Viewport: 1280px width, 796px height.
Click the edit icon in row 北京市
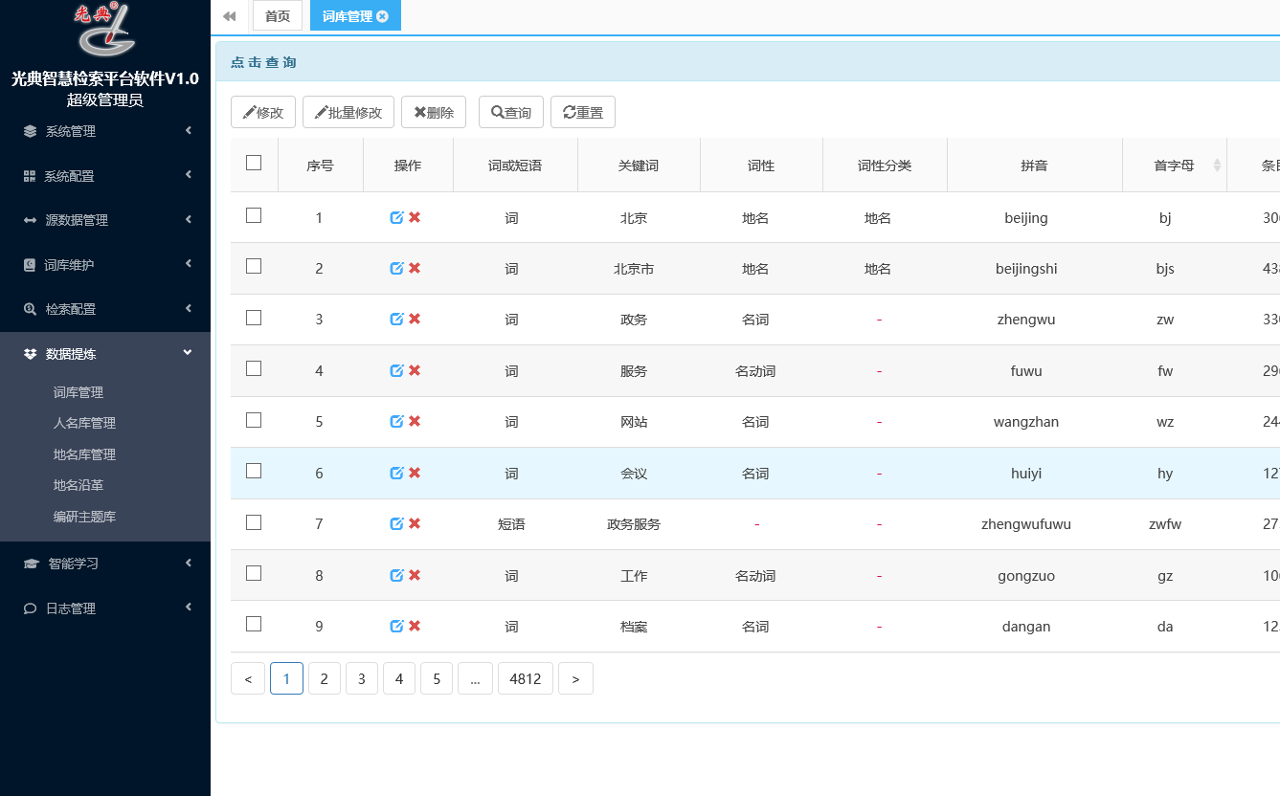click(x=397, y=268)
